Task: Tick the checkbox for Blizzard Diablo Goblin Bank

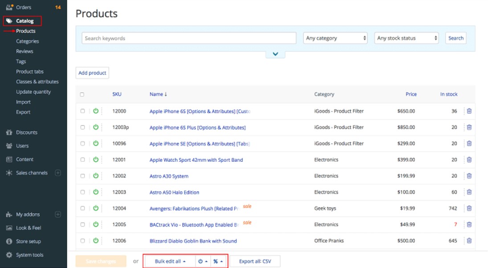Action: click(82, 241)
